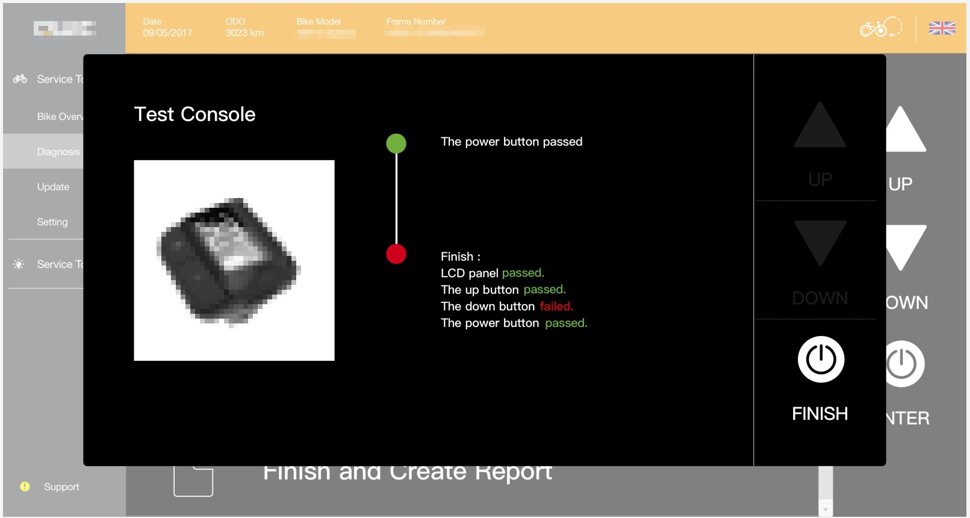Select the UK flag language icon
Screen dimensions: 970x518
(942, 28)
